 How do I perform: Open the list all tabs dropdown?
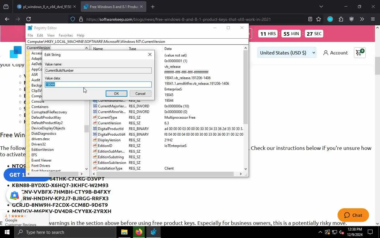pyautogui.click(x=321, y=7)
